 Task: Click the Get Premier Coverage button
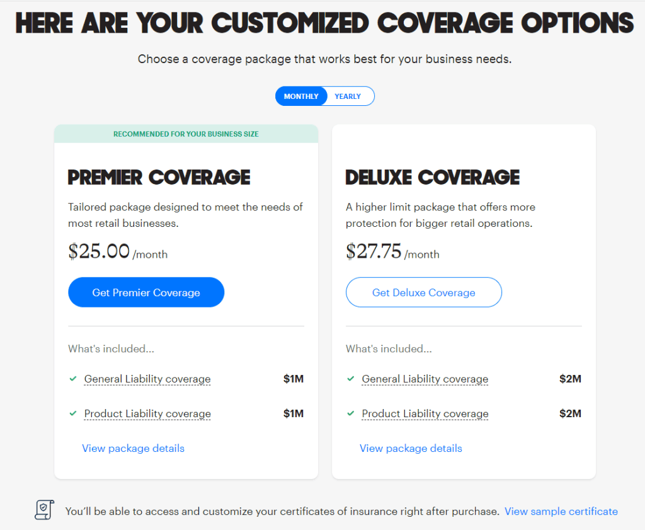click(146, 292)
